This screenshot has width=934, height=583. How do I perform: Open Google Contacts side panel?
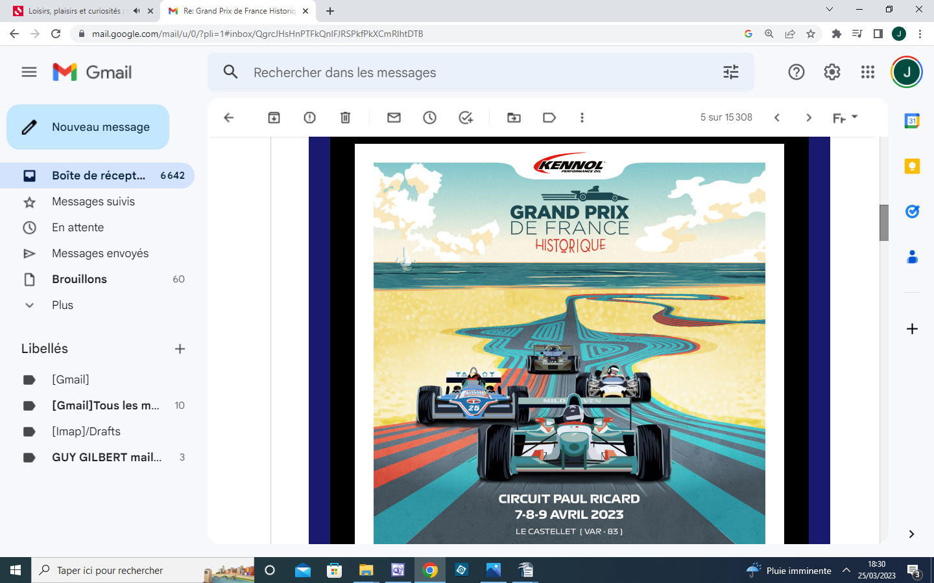point(912,257)
